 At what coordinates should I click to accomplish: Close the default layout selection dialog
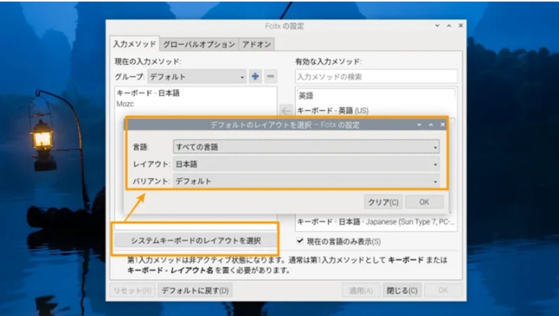[443, 125]
